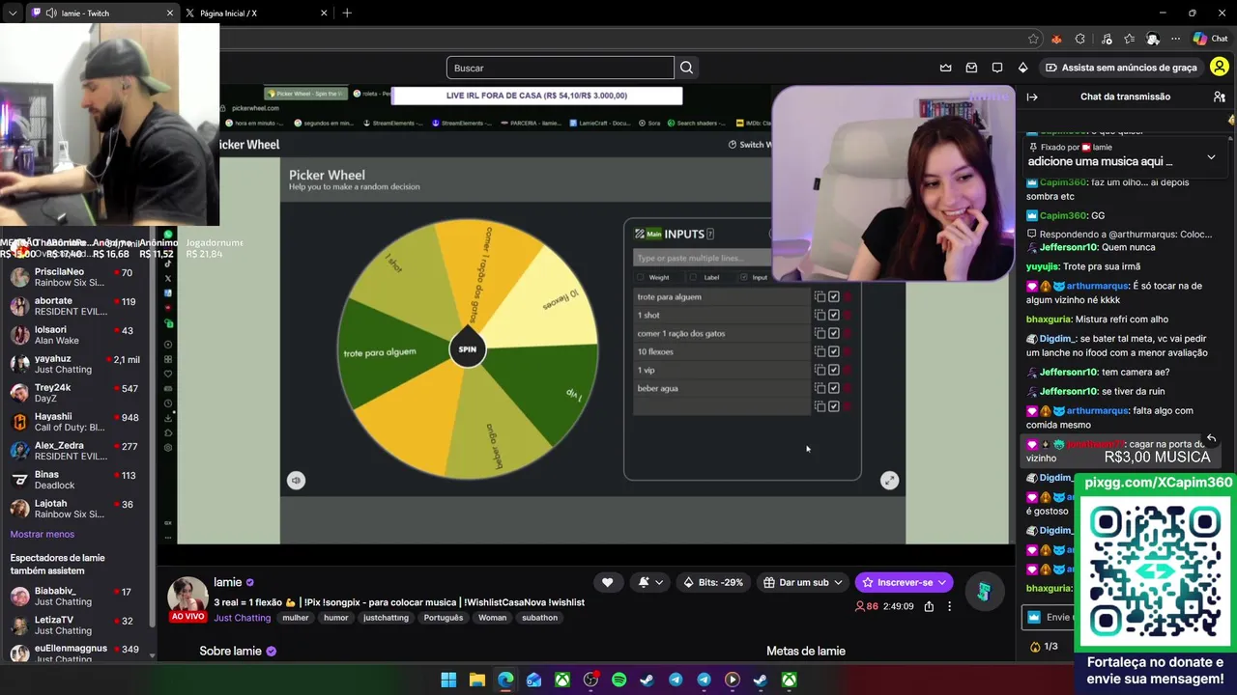Share the stream with share icon
1237x695 pixels.
929,606
